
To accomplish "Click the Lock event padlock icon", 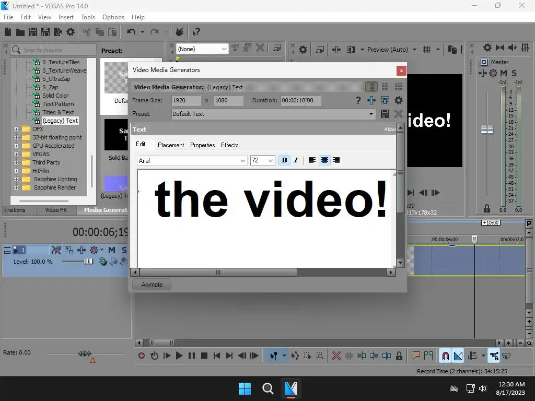I will [399, 356].
